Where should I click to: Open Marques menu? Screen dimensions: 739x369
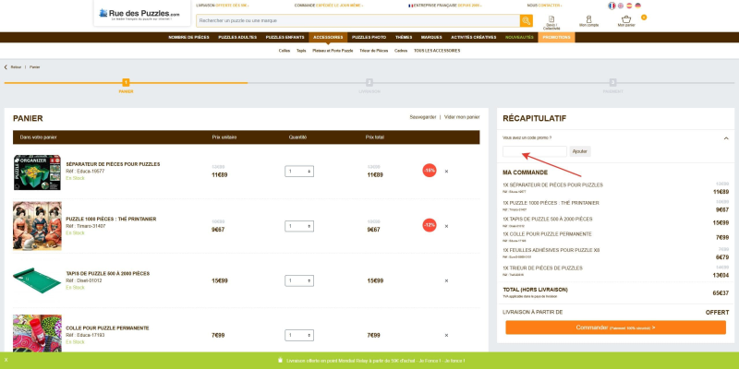click(431, 37)
